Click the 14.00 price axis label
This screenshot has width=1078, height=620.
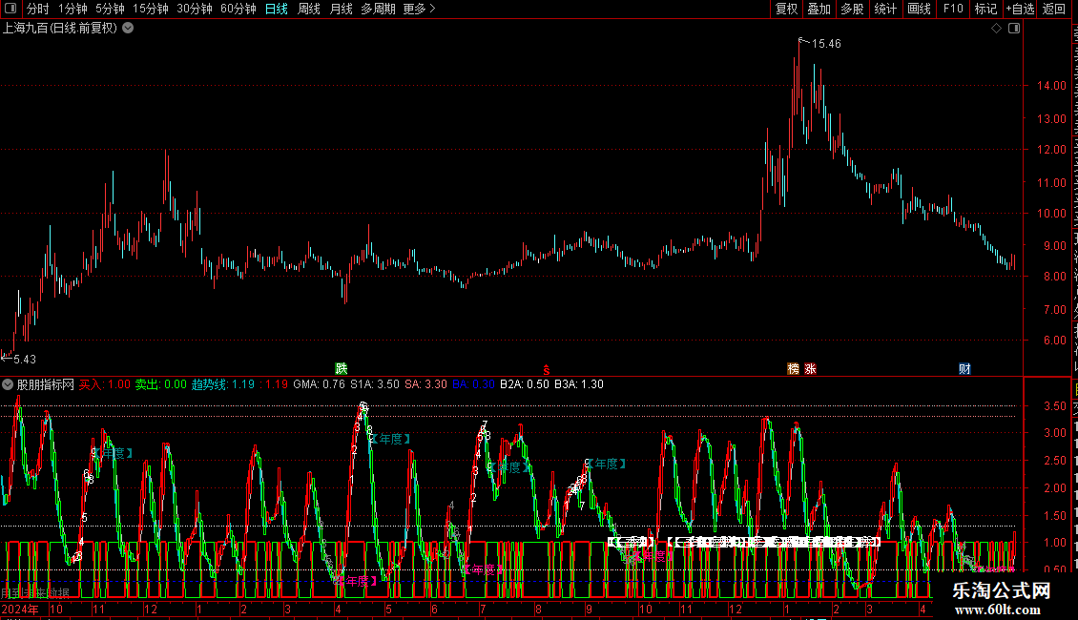(1052, 86)
